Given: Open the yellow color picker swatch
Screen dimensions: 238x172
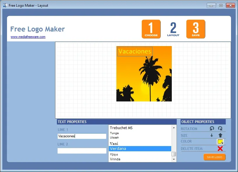Looking at the screenshot, I should tap(220, 142).
